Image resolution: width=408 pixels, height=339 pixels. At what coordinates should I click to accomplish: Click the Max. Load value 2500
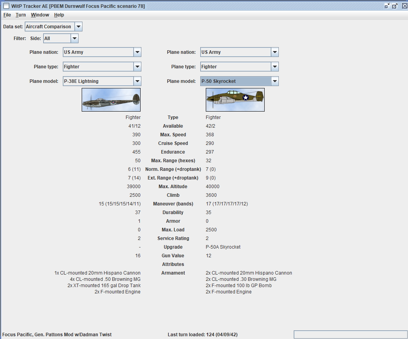tap(211, 230)
